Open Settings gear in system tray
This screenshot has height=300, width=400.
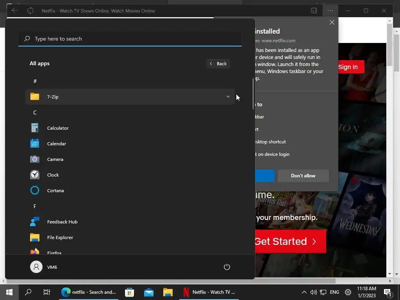coord(348,292)
